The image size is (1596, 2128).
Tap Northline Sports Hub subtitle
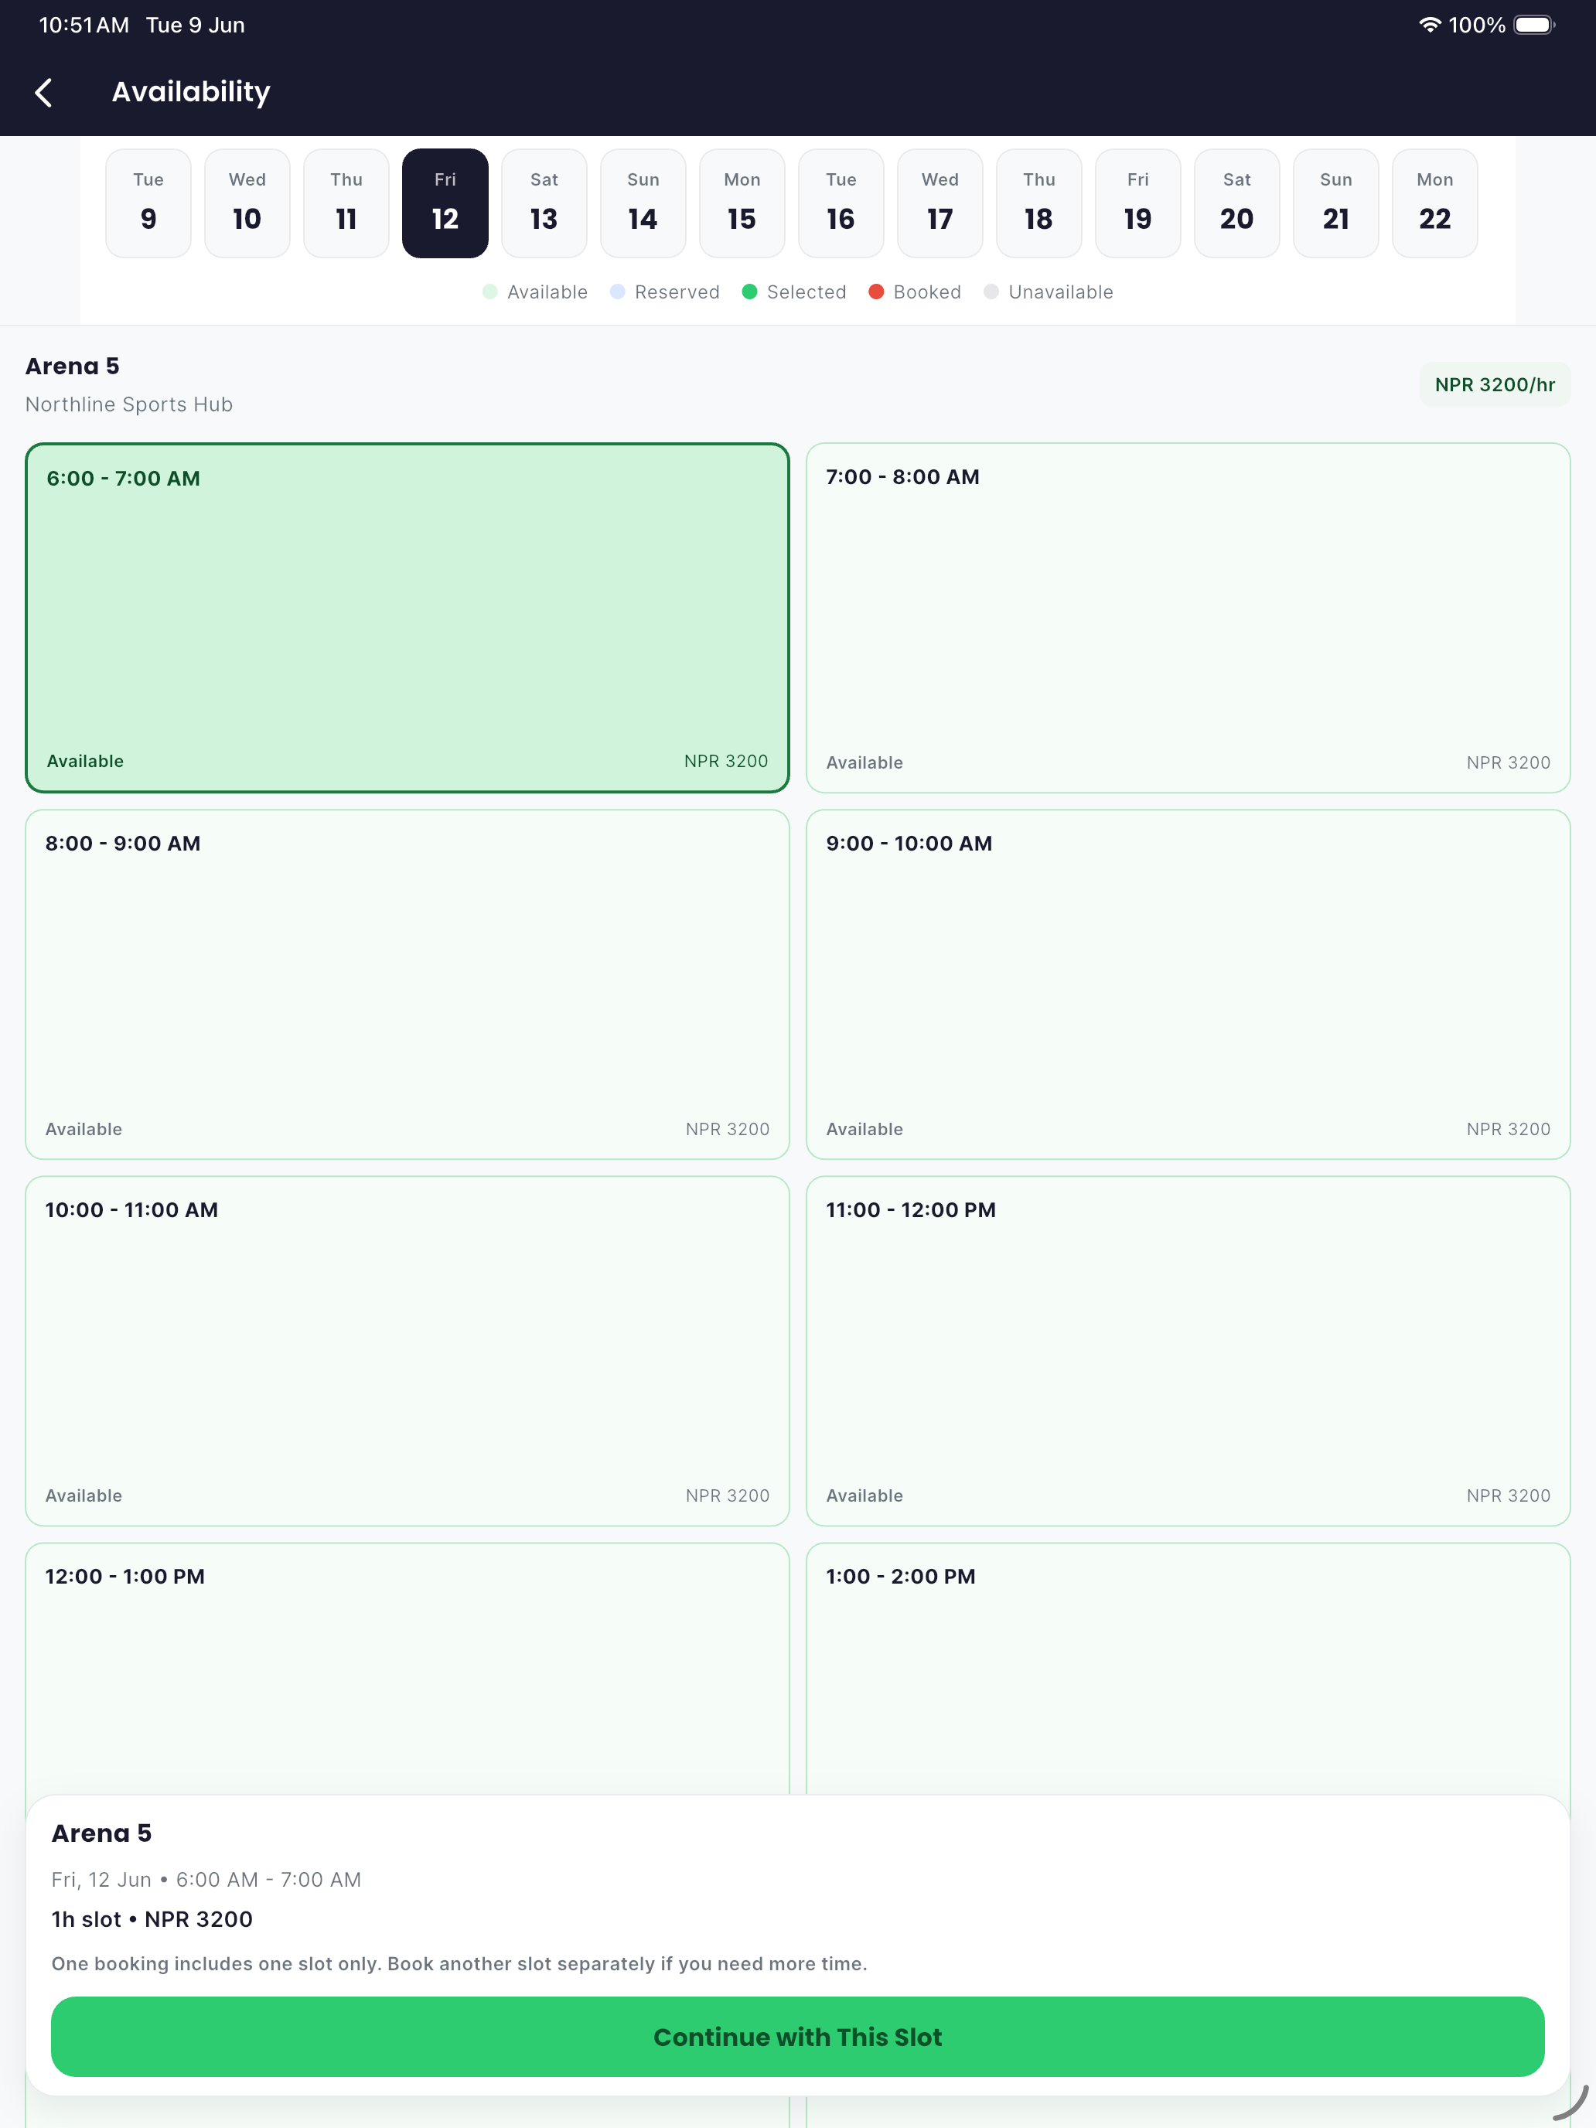point(129,405)
